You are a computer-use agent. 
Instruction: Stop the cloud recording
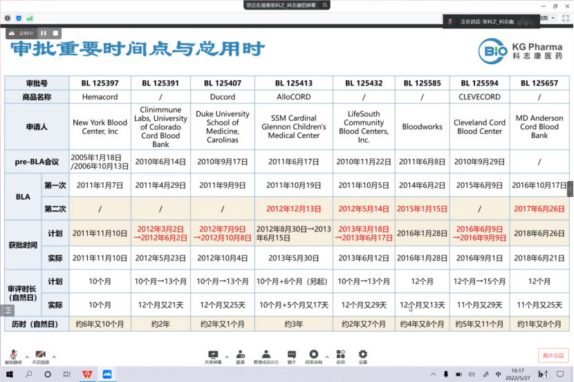pyautogui.click(x=55, y=33)
